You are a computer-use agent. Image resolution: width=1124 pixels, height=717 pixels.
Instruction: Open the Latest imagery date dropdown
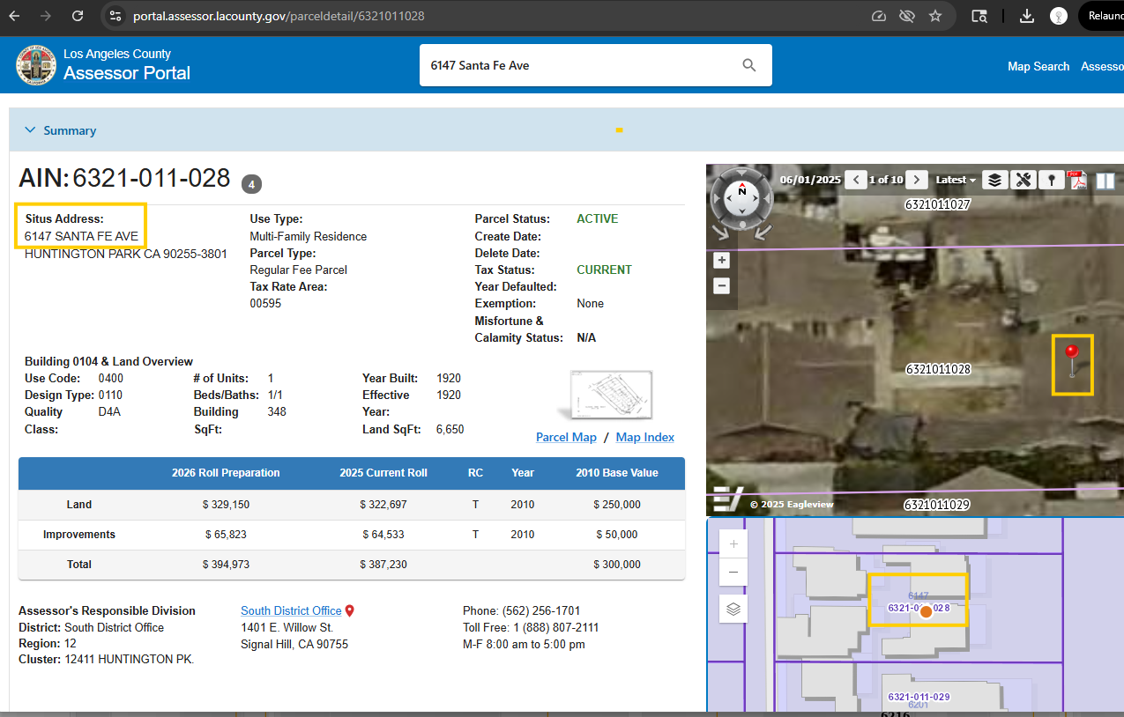tap(956, 180)
